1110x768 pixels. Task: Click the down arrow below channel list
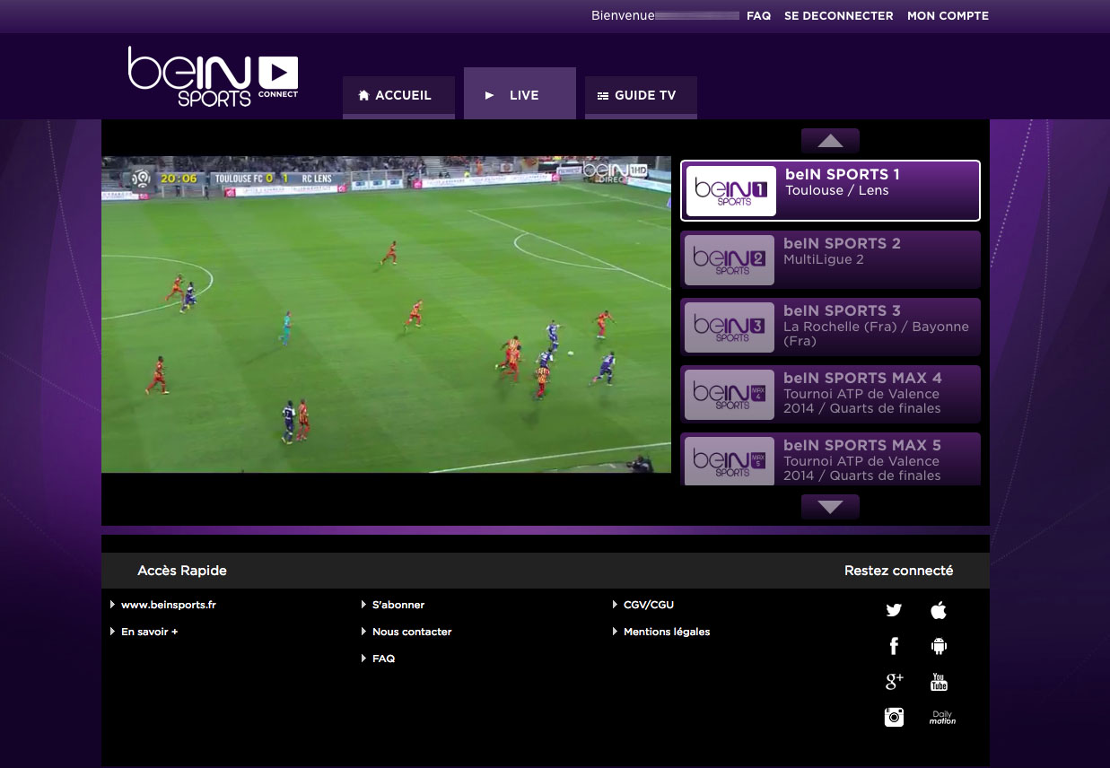coord(829,506)
